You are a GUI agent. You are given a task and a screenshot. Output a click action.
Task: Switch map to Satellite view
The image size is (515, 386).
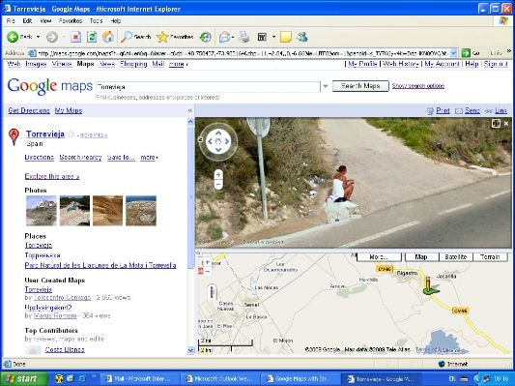pyautogui.click(x=455, y=256)
